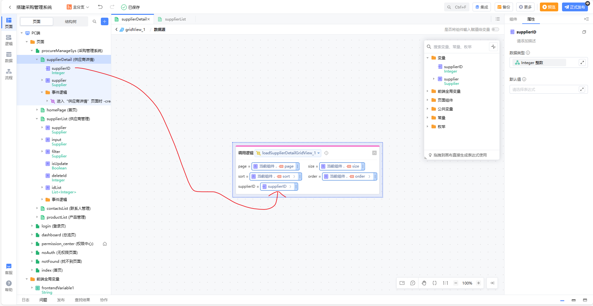The image size is (593, 306).
Task: Open the 查找结果 bottom tab
Action: tap(82, 300)
